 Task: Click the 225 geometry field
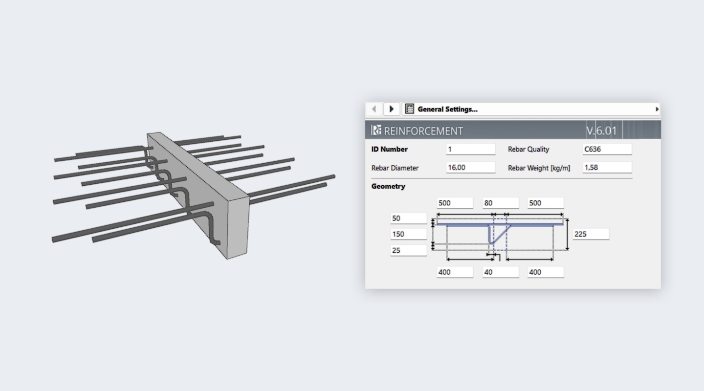tap(591, 234)
